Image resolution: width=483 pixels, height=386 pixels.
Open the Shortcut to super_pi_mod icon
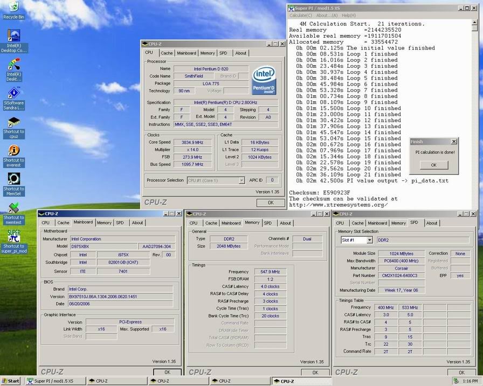[x=13, y=237]
